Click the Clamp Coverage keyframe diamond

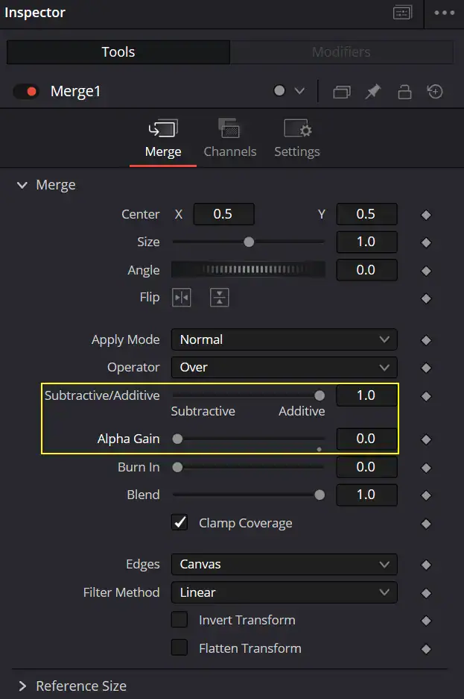tap(426, 524)
